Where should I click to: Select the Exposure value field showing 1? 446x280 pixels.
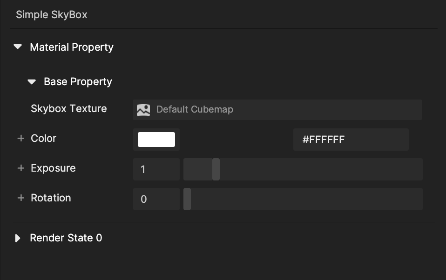pyautogui.click(x=156, y=169)
